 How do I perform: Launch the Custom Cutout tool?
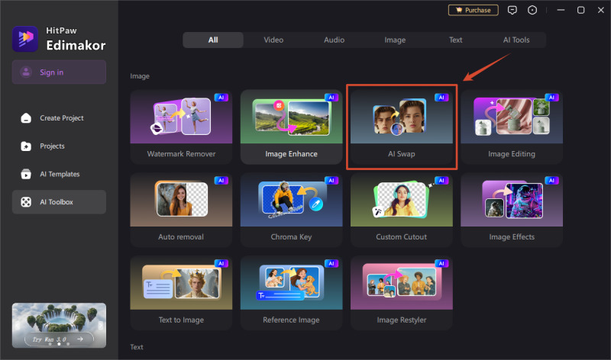pyautogui.click(x=402, y=211)
